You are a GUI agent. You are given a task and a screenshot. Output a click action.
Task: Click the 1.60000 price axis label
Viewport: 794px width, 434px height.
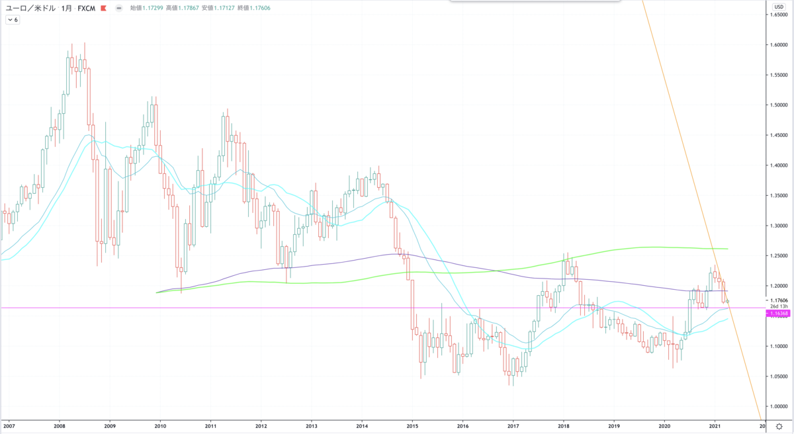778,45
